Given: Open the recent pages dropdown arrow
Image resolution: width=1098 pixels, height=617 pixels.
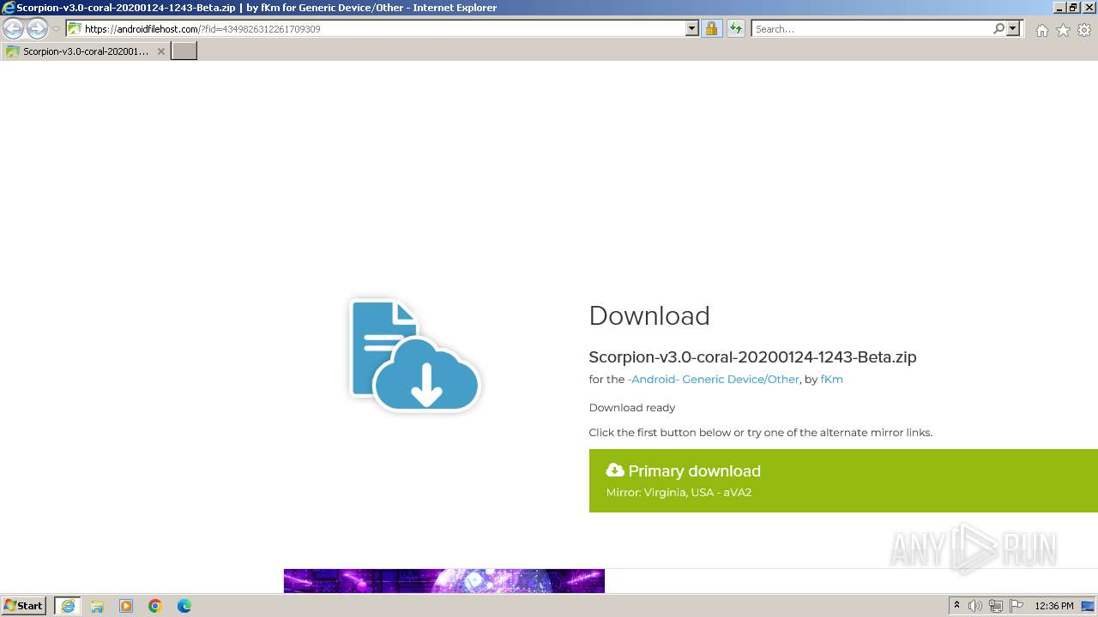Looking at the screenshot, I should [x=57, y=29].
